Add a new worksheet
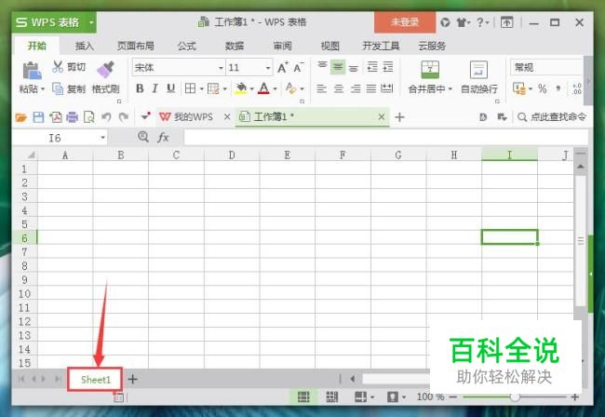The width and height of the screenshot is (605, 417). point(132,379)
